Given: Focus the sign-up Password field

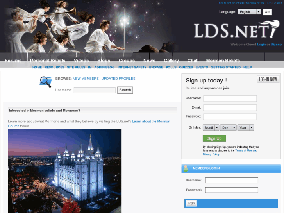Looking at the screenshot, I should coord(230,117).
